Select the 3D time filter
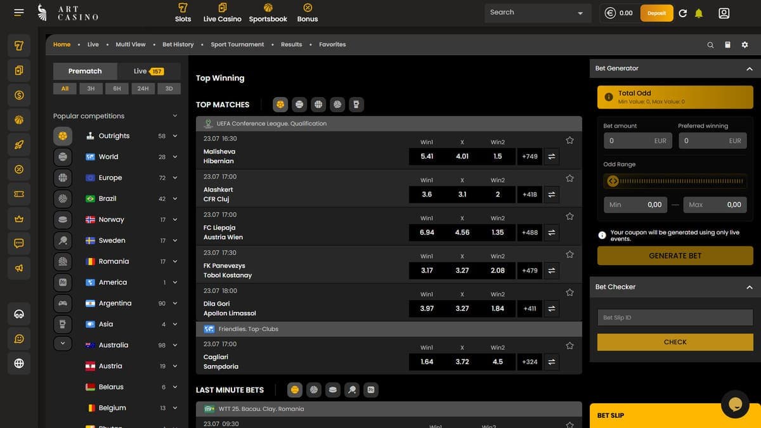The image size is (761, 428). [x=169, y=89]
